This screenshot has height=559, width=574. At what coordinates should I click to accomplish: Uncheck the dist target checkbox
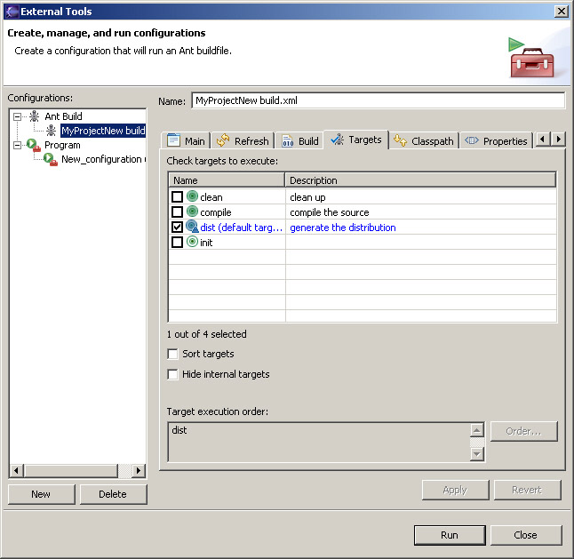pos(177,228)
